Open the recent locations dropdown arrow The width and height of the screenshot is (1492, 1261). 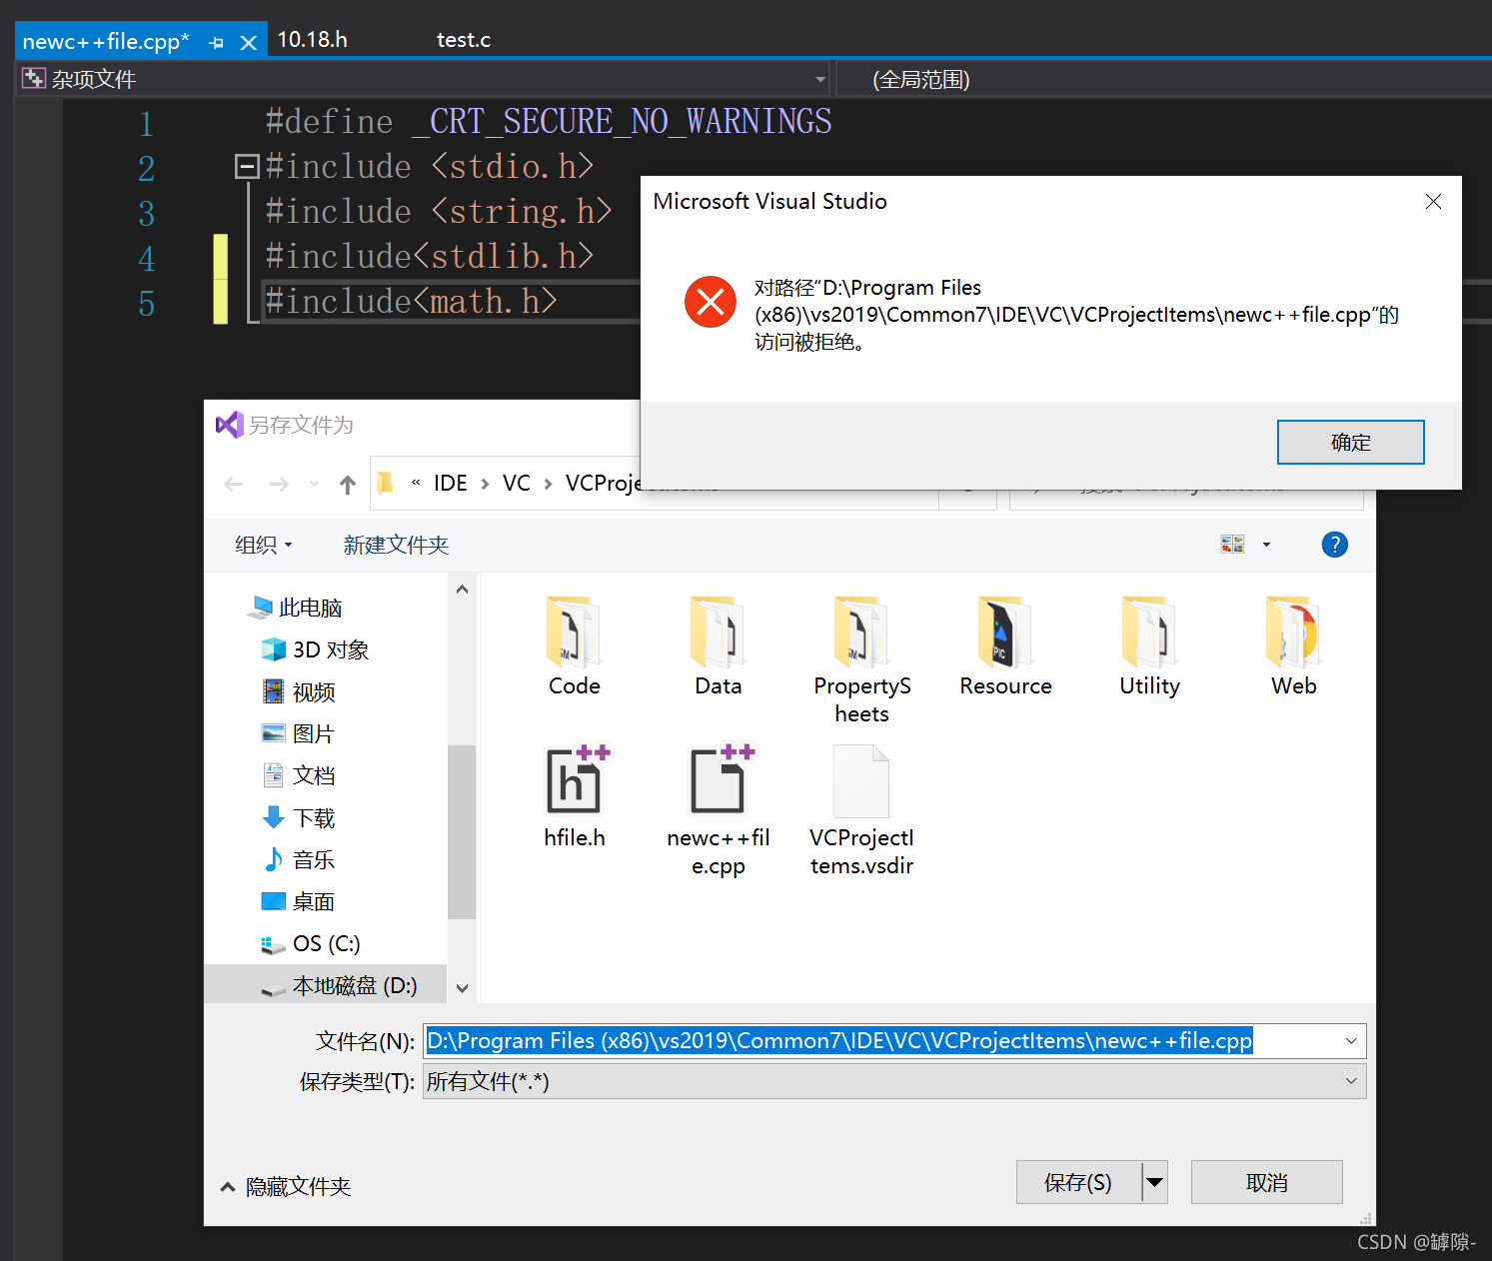314,485
